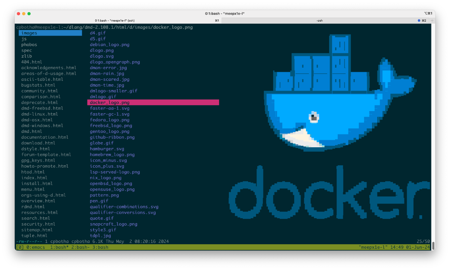The height and width of the screenshot is (270, 450).
Task: Click the green full-screen window button
Action: (x=29, y=14)
